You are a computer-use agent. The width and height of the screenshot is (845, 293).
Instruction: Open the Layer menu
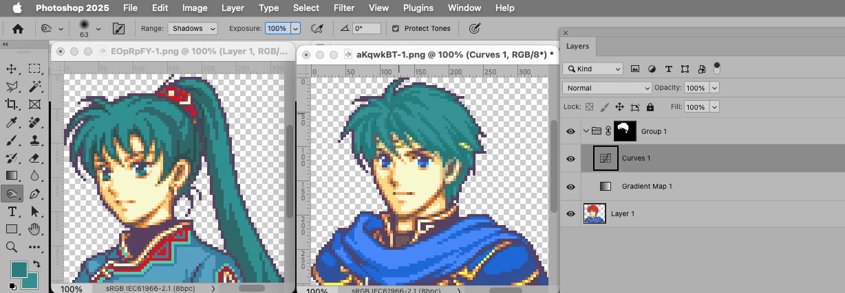pyautogui.click(x=233, y=8)
